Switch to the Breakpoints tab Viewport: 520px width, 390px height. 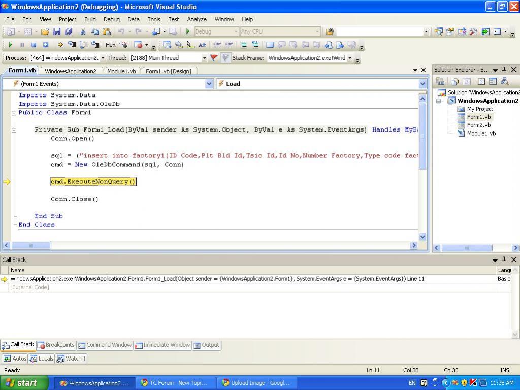tap(56, 345)
